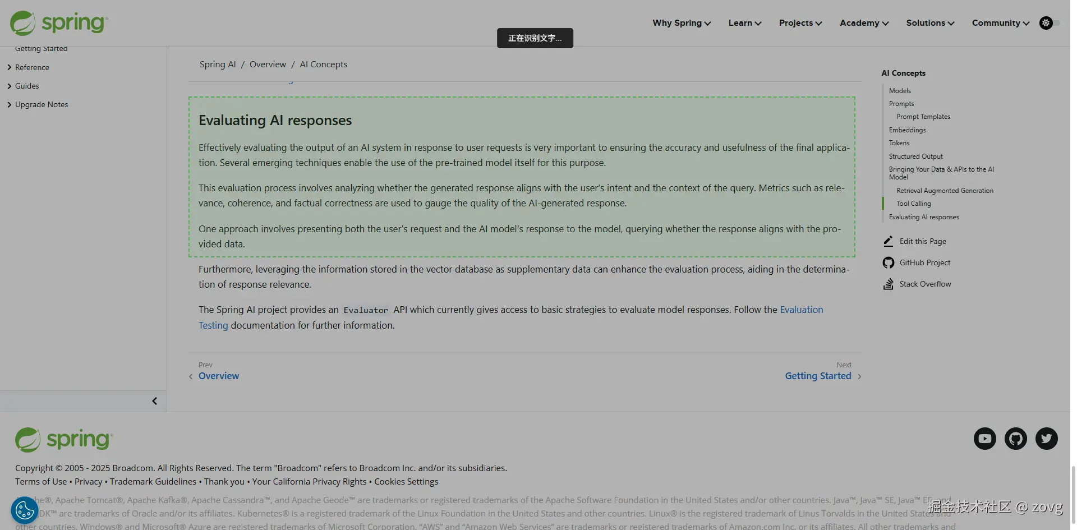Image resolution: width=1077 pixels, height=530 pixels.
Task: Open the Privacy footer link
Action: (89, 482)
